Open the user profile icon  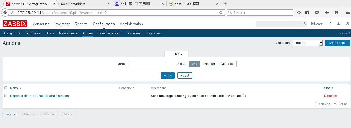339,24
